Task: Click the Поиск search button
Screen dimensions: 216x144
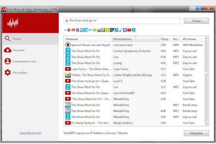Action: click(x=196, y=21)
